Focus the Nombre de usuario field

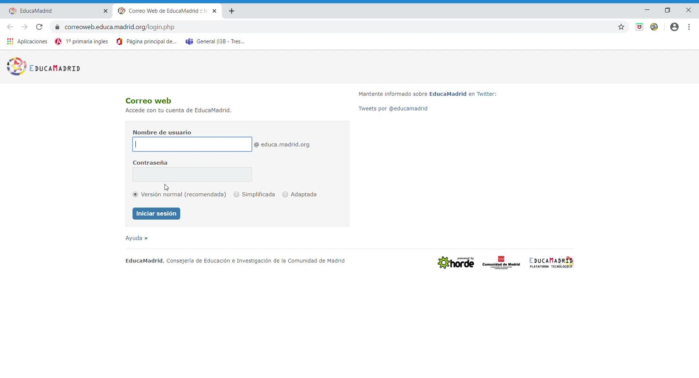[x=192, y=144]
